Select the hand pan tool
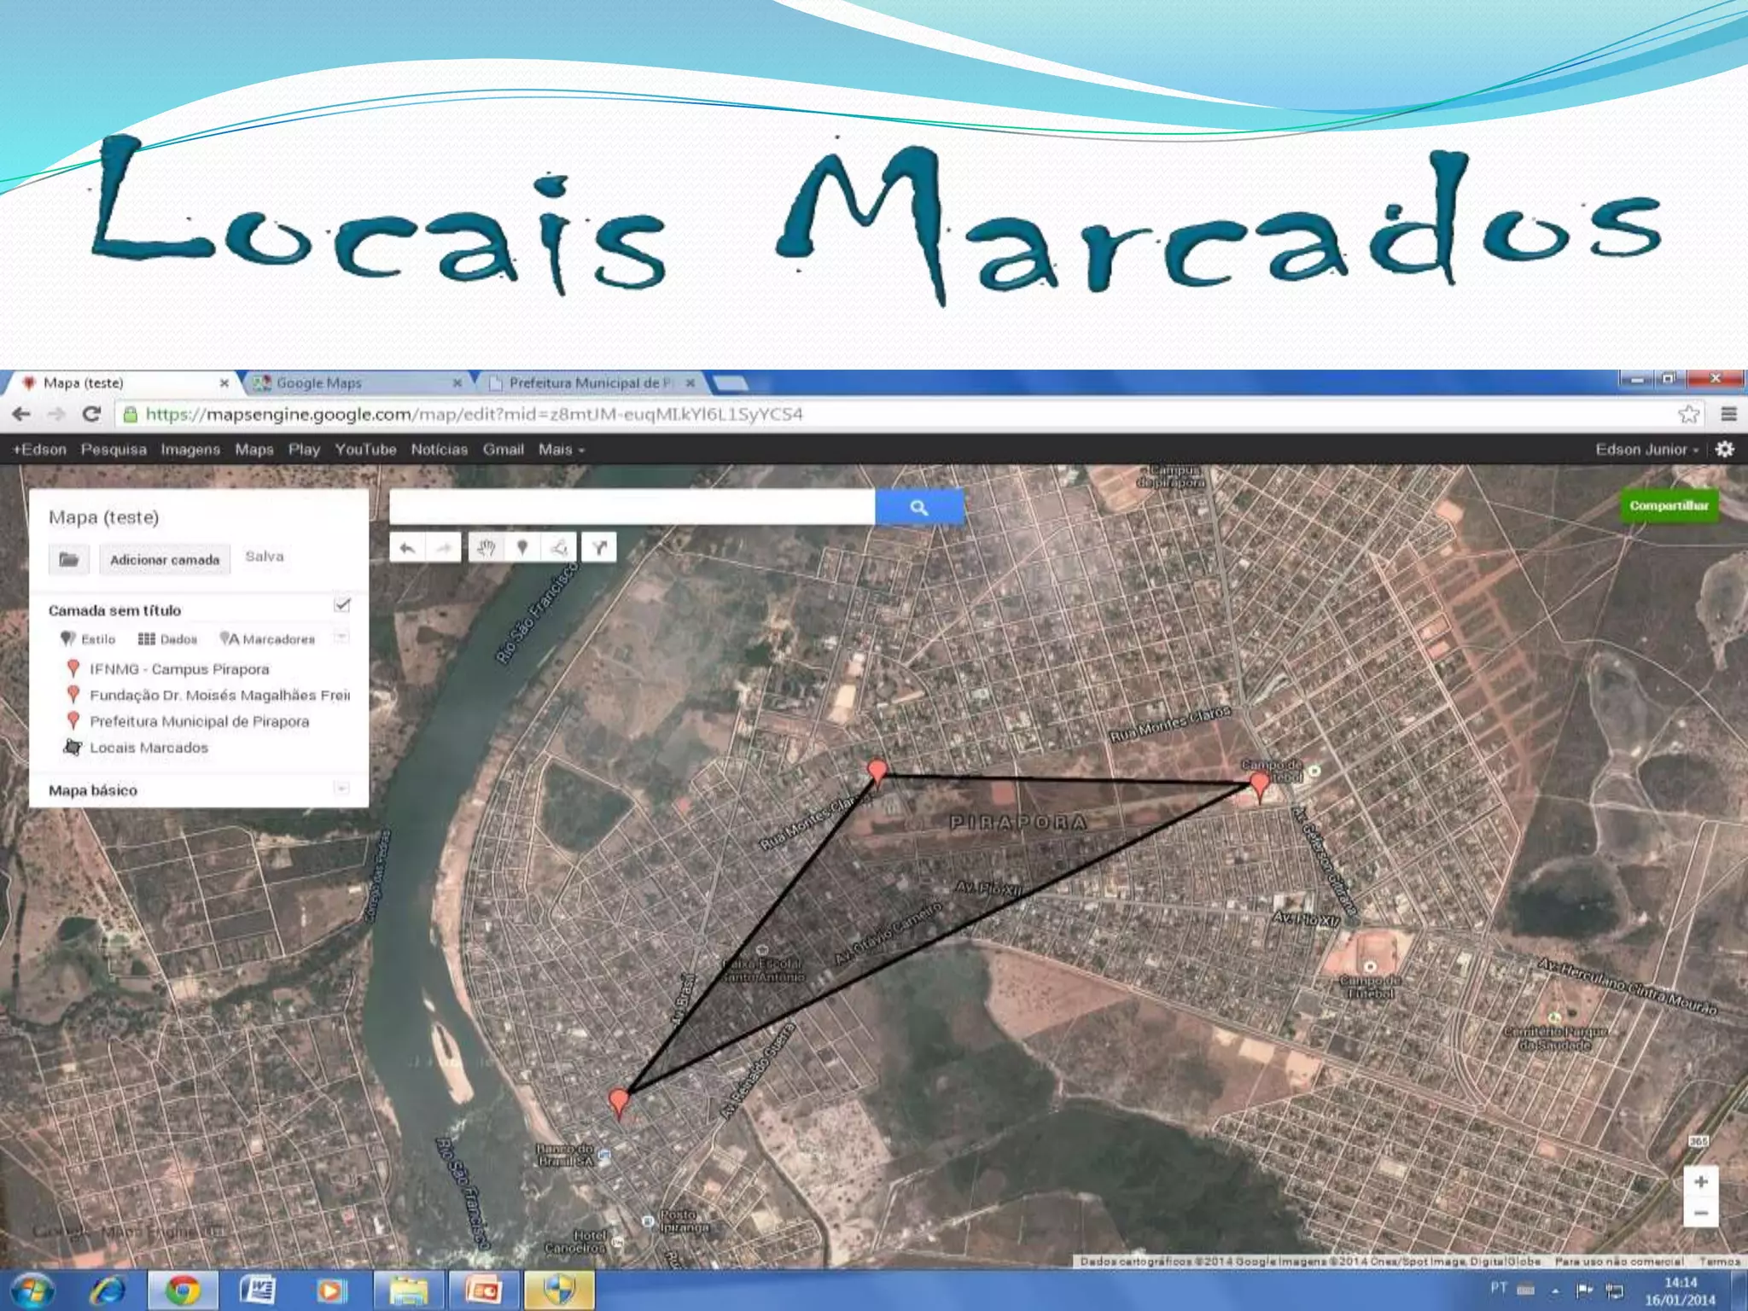 point(486,548)
